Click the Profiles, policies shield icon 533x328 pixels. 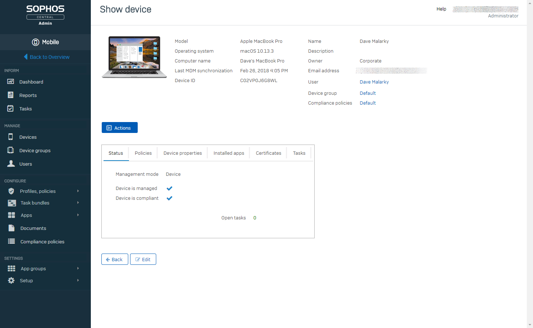11,191
